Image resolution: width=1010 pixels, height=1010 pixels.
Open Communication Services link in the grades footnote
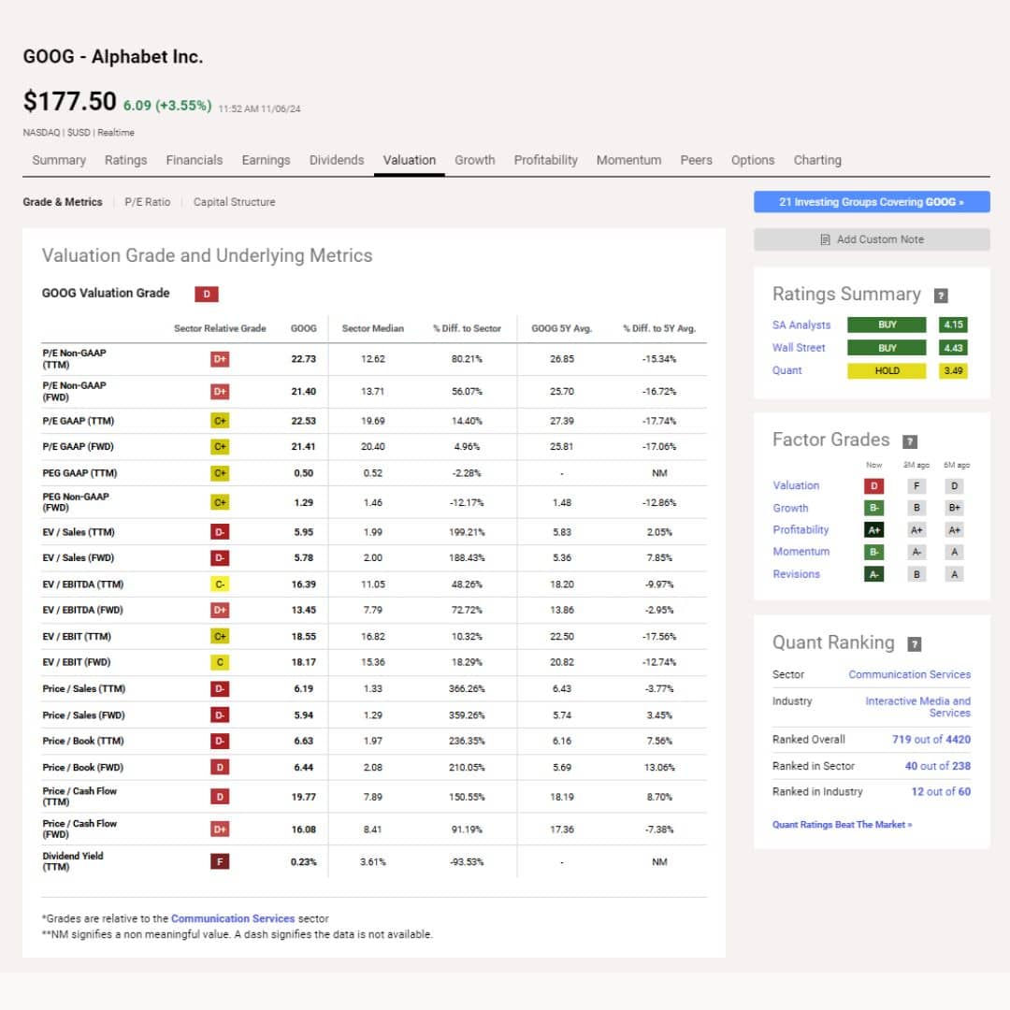pyautogui.click(x=233, y=918)
